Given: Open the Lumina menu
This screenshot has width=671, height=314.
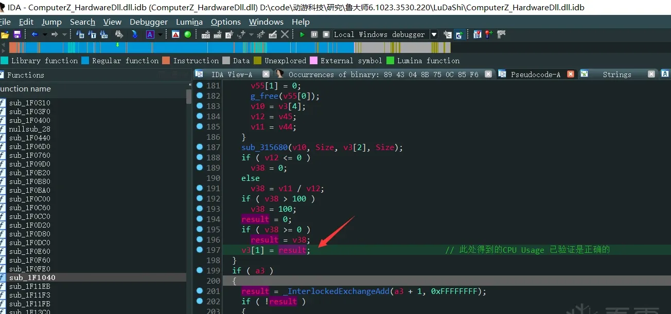Looking at the screenshot, I should [189, 22].
